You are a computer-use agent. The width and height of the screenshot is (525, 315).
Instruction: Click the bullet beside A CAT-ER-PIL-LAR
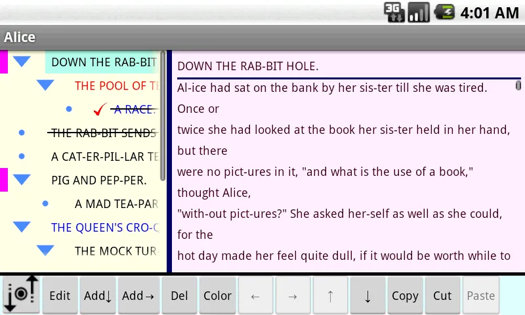(22, 156)
